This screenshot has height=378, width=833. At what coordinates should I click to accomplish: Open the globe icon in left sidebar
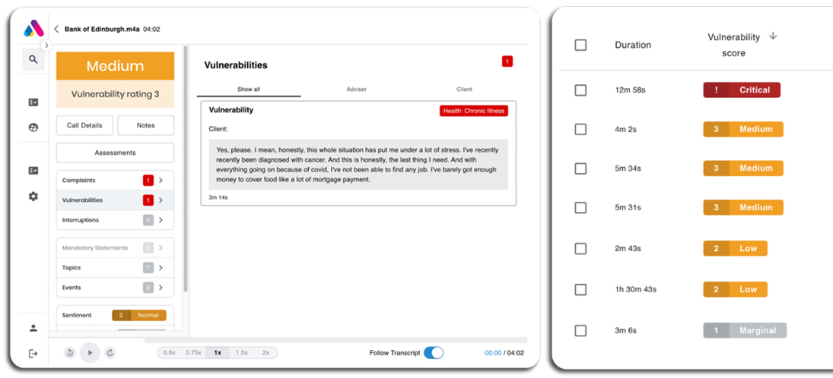33,128
